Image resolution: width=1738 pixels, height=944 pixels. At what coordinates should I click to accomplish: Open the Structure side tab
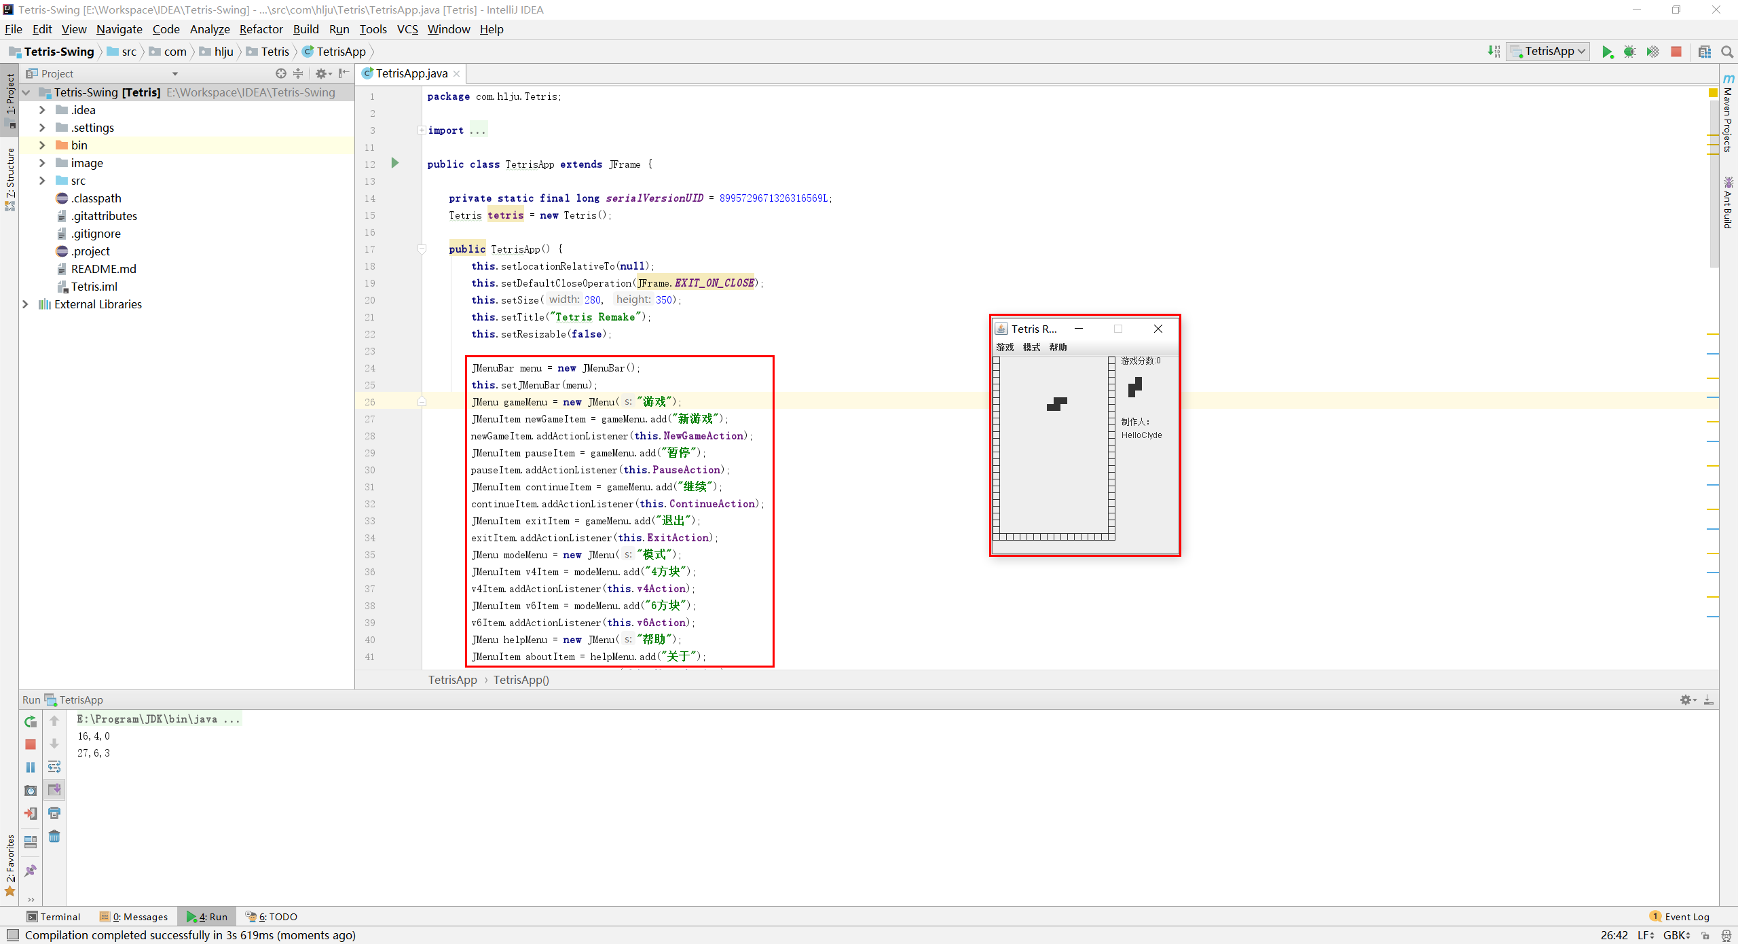pyautogui.click(x=10, y=179)
